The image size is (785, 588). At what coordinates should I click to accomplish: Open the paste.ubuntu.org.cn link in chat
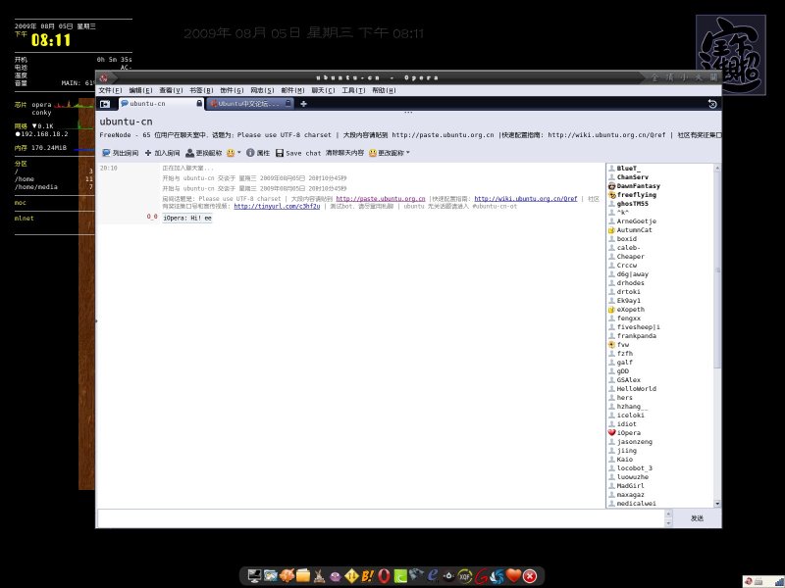click(x=381, y=199)
